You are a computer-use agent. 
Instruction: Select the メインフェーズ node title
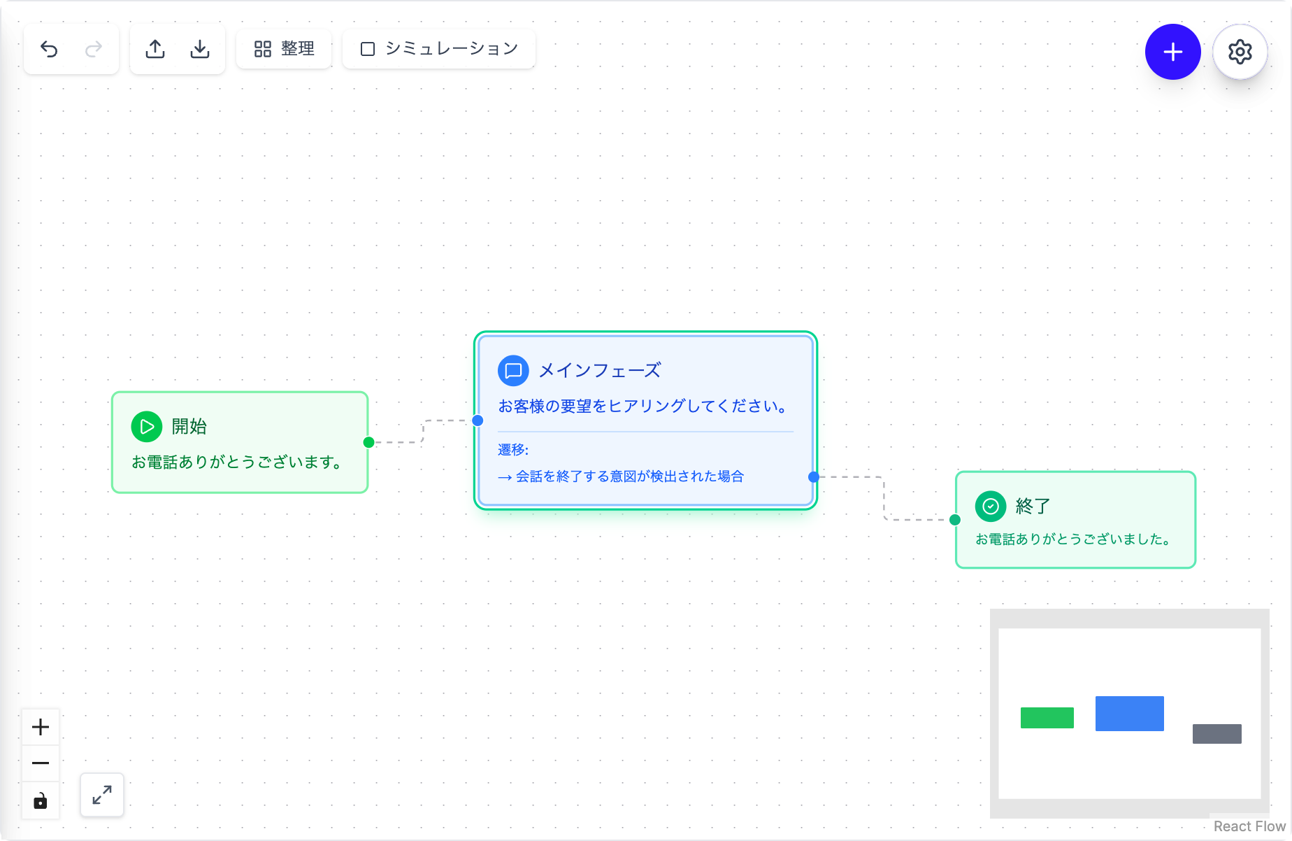(600, 370)
